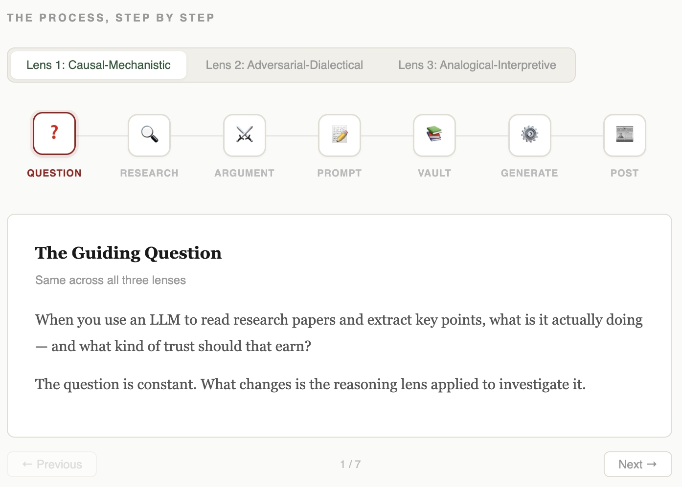The height and width of the screenshot is (487, 682).
Task: Switch to Lens 2: Adversarial-Dialectical tab
Action: pyautogui.click(x=284, y=65)
